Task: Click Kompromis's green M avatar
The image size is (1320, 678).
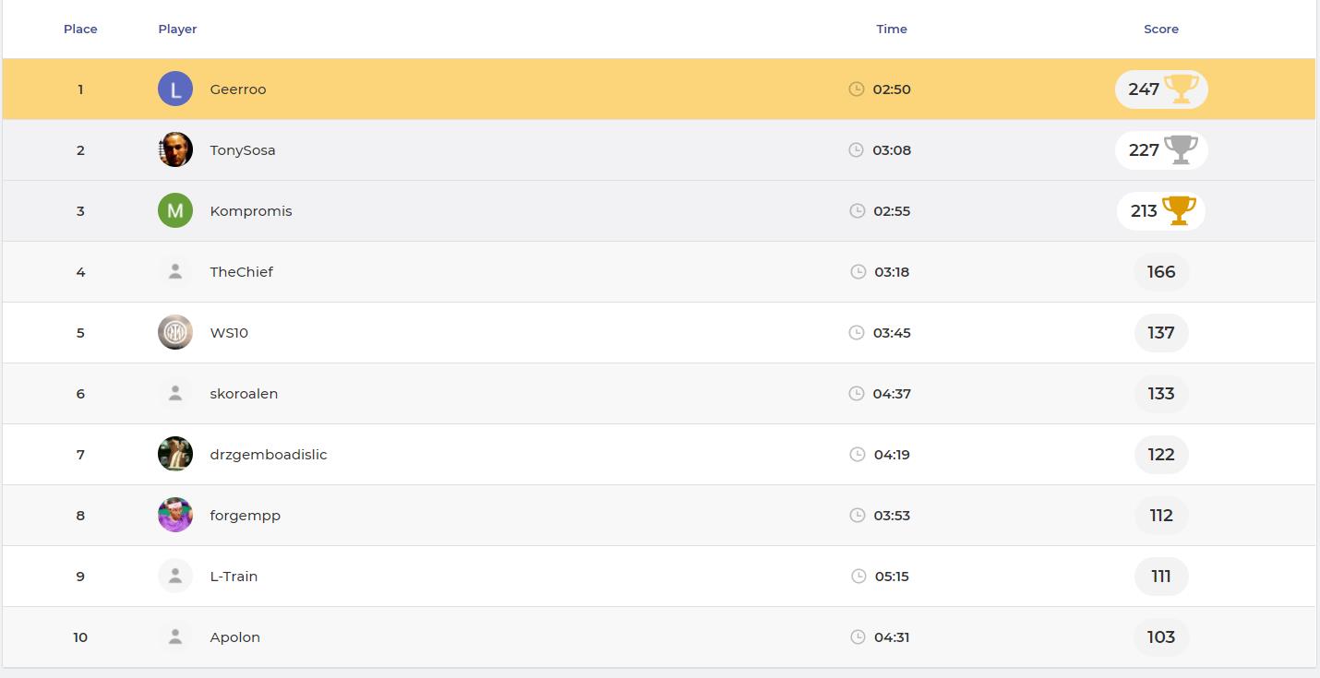Action: pyautogui.click(x=175, y=210)
